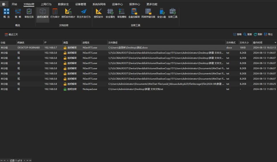Open 策略 button in list toolbar

point(237,34)
